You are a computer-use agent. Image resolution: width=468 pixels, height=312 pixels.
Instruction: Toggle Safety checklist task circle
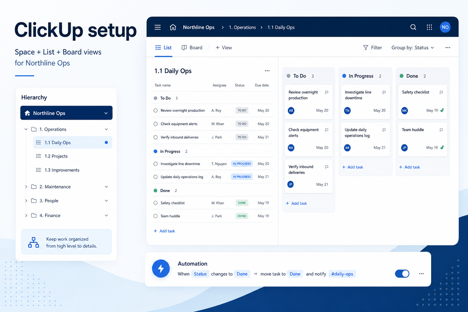pyautogui.click(x=155, y=203)
